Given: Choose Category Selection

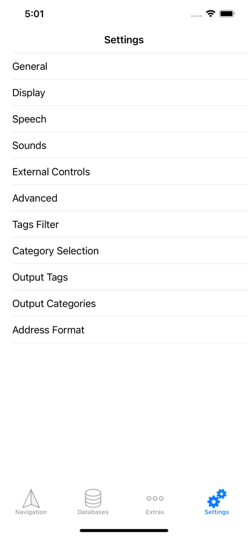Looking at the screenshot, I should (130, 251).
